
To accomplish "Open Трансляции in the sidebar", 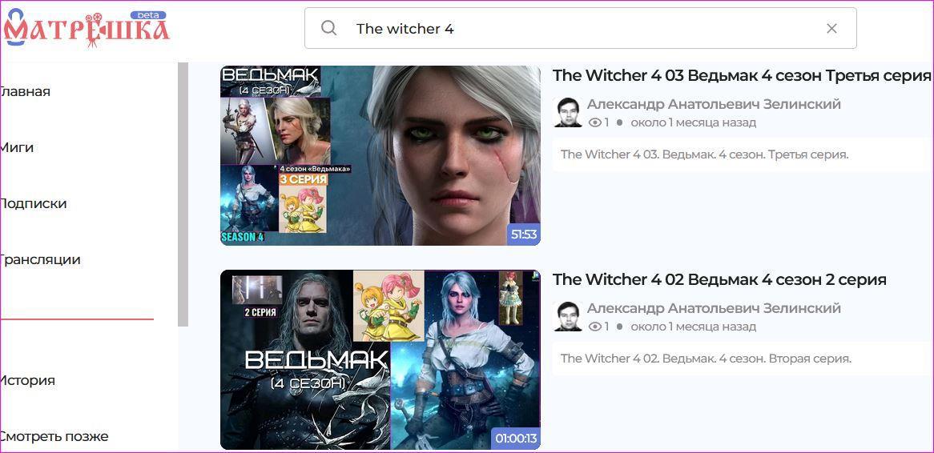I will point(40,259).
